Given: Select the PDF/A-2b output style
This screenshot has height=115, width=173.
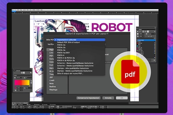Looking at the screenshot, I should tap(80, 47).
